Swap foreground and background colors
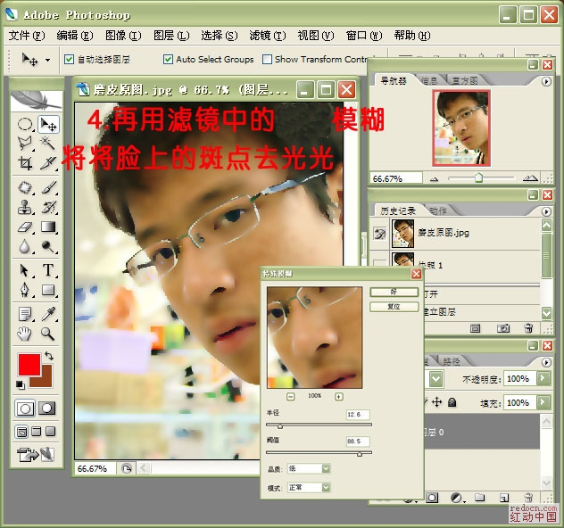 tap(49, 356)
